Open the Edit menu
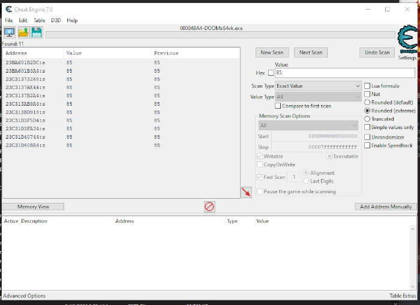 [23, 20]
